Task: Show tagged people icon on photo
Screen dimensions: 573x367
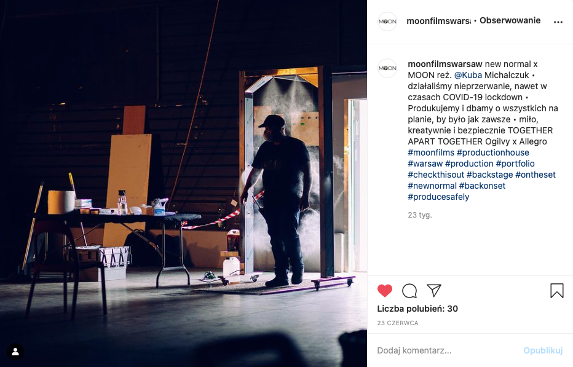Action: coord(15,352)
